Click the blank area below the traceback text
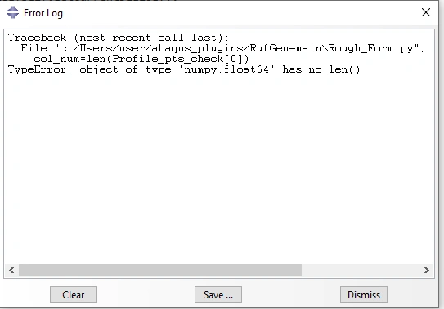Image resolution: width=444 pixels, height=309 pixels. (x=218, y=170)
